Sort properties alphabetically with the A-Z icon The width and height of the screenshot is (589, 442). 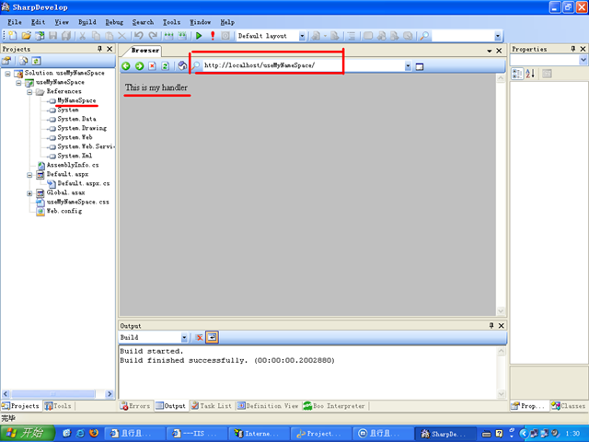[530, 74]
